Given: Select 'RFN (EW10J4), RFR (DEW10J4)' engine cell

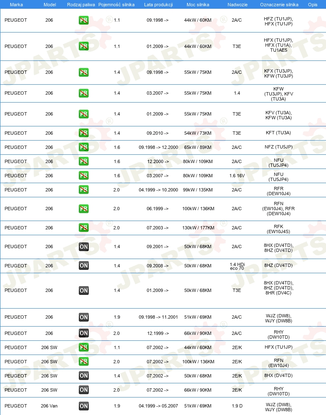Looking at the screenshot, I should click(x=278, y=209).
